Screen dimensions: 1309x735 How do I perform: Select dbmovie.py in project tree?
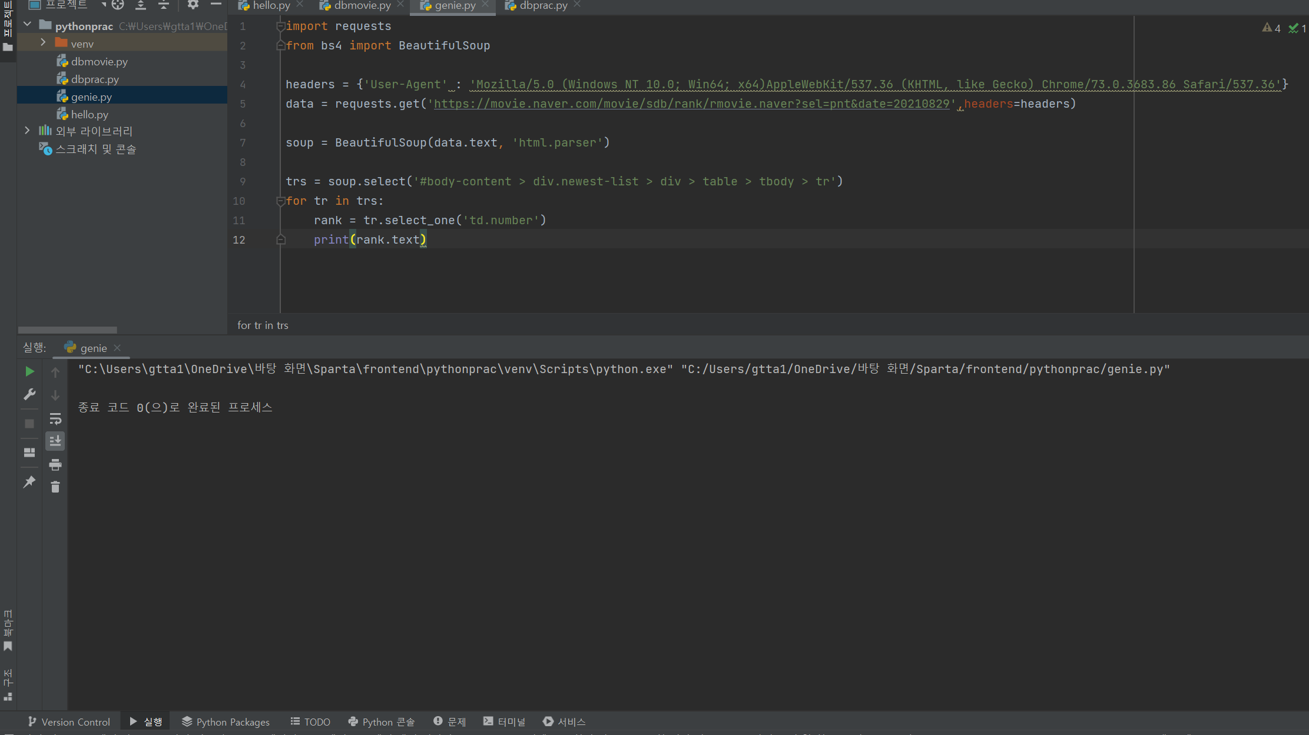point(99,62)
